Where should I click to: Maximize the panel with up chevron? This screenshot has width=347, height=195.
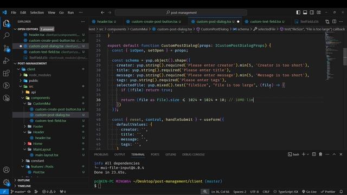tap(334, 154)
